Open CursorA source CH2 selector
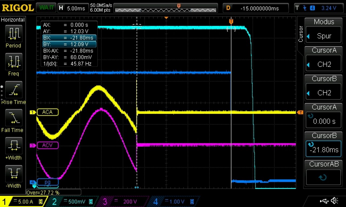Viewport: 346px width, 207px height. pyautogui.click(x=324, y=59)
